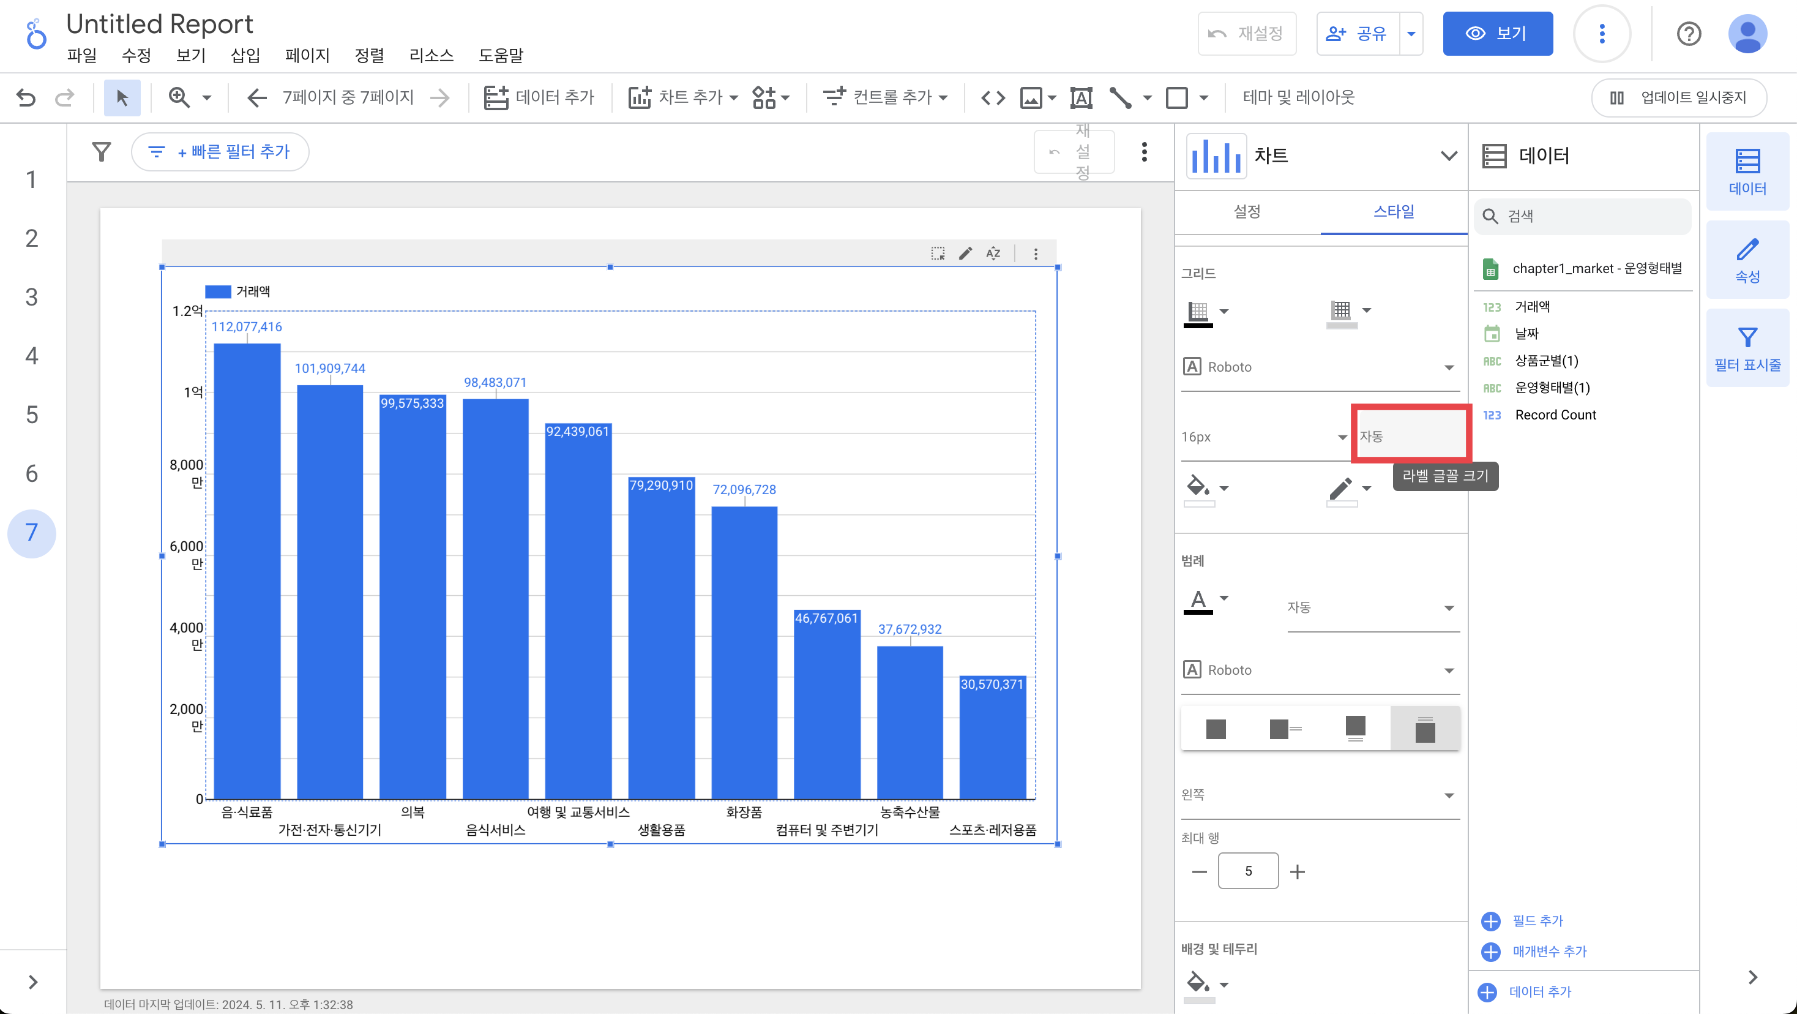1797x1014 pixels.
Task: Click the text box tool icon
Action: pyautogui.click(x=1080, y=97)
